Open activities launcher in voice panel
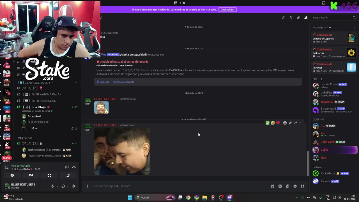Viewport: 359px width, 202px height. pyautogui.click(x=50, y=175)
